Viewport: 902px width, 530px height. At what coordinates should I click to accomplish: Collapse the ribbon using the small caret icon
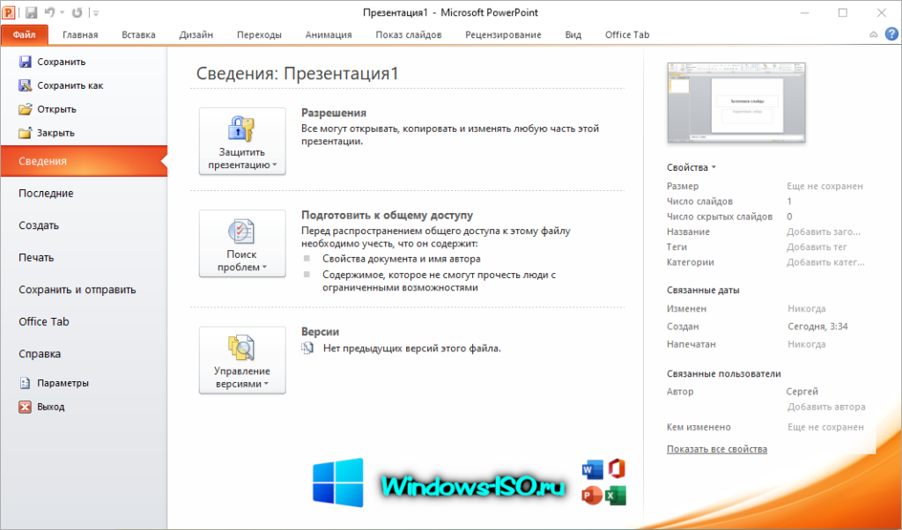pyautogui.click(x=873, y=35)
